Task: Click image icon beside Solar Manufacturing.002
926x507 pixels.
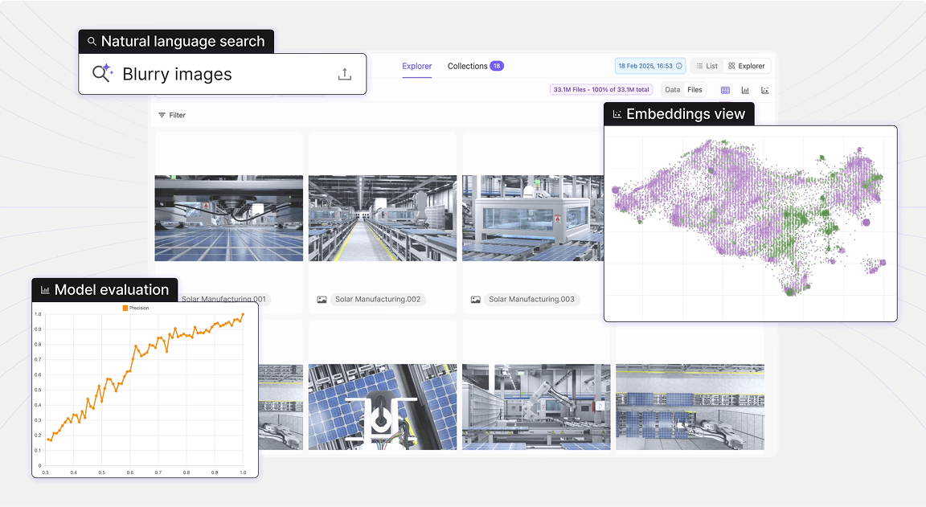Action: tap(322, 300)
